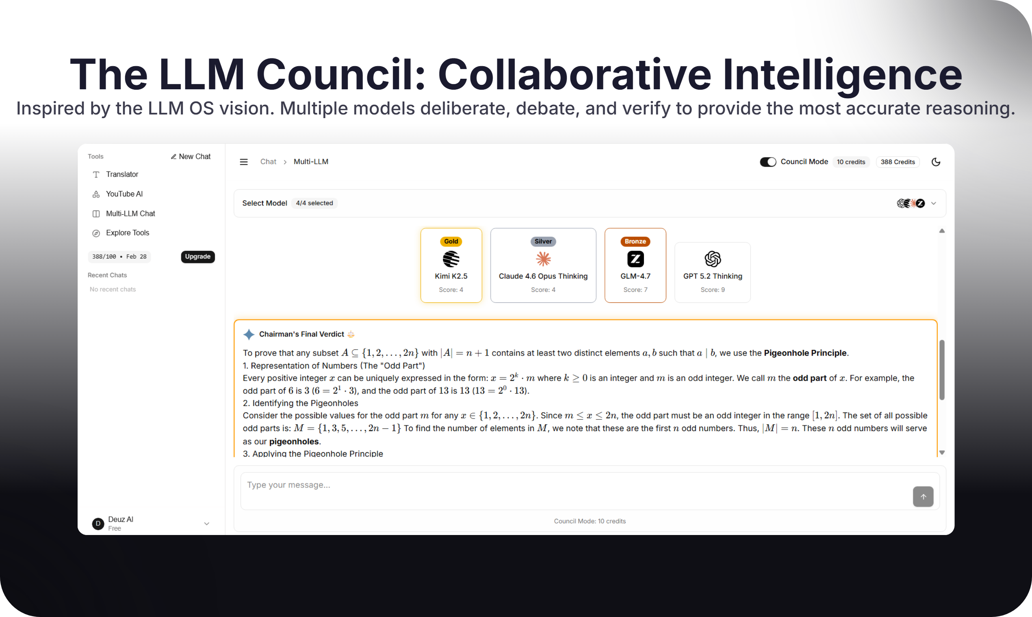Click the Claude starburst logo icon
This screenshot has height=617, width=1032.
543,259
